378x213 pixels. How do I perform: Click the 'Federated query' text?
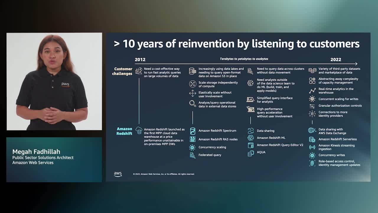tap(210, 155)
